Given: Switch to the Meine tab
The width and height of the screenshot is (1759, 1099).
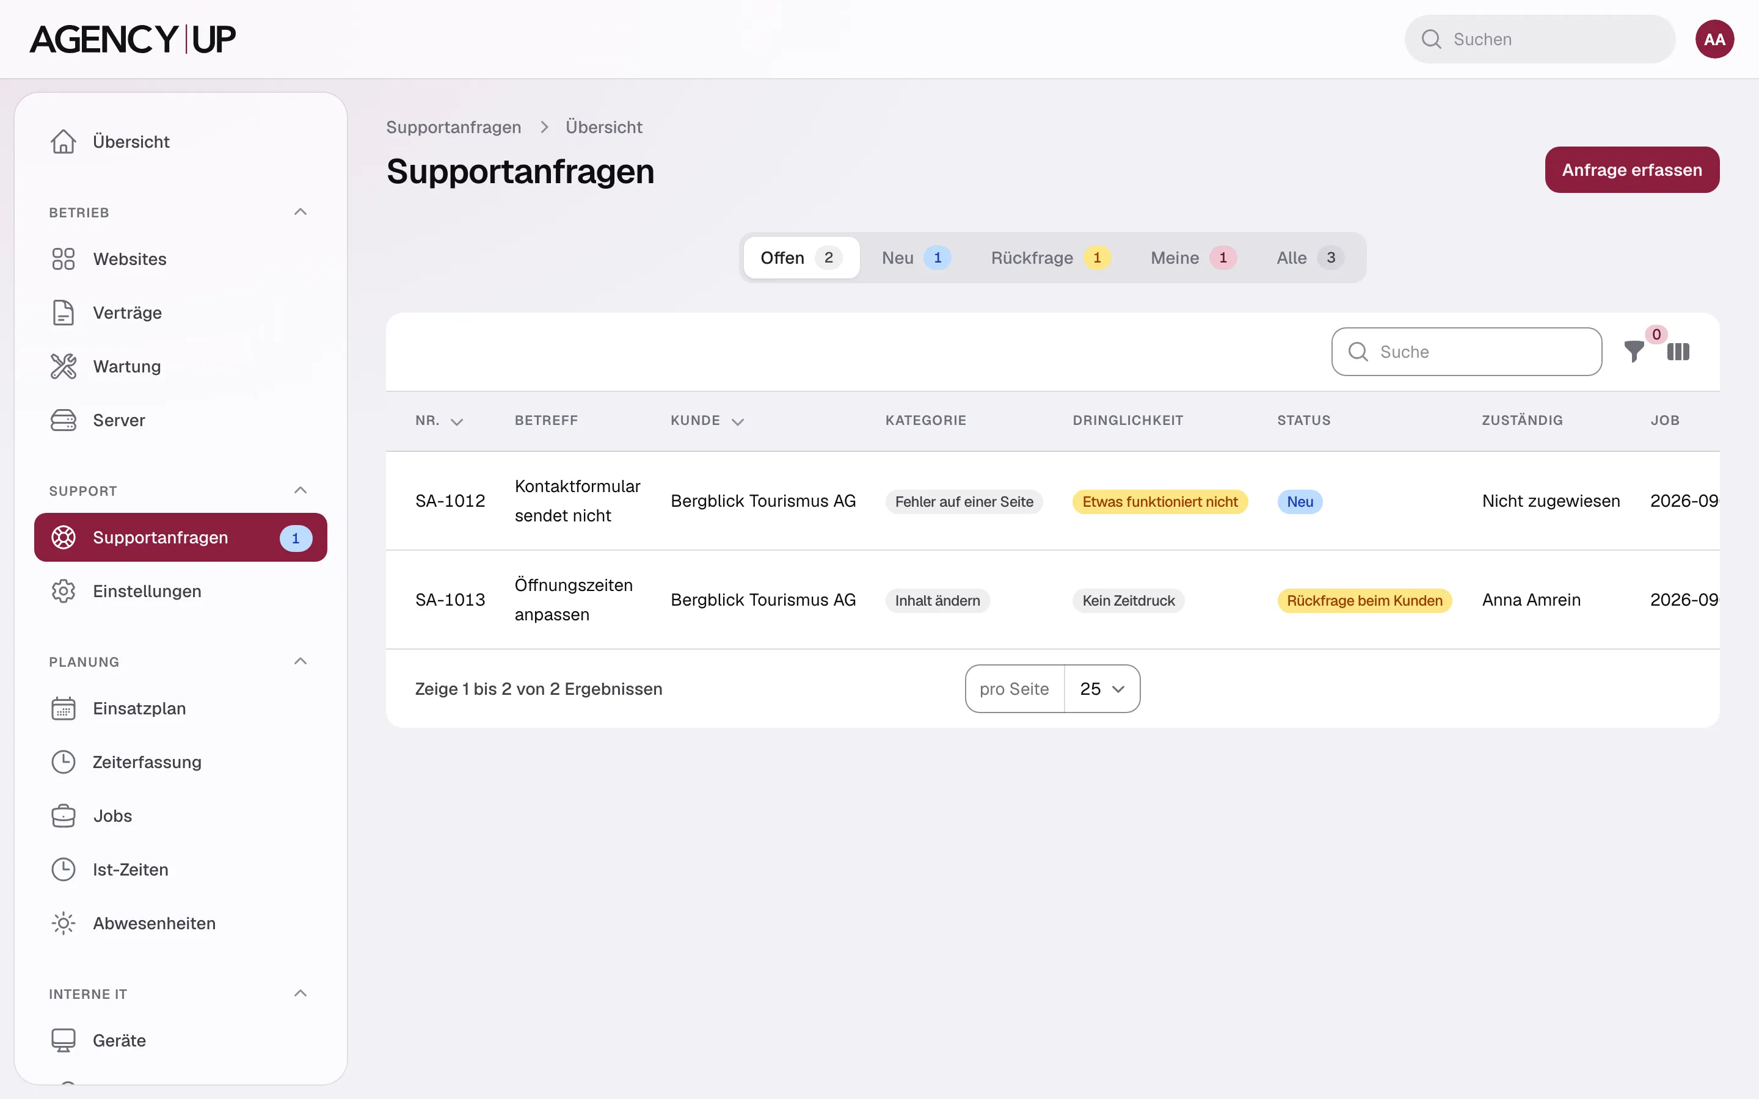Looking at the screenshot, I should click(1193, 257).
